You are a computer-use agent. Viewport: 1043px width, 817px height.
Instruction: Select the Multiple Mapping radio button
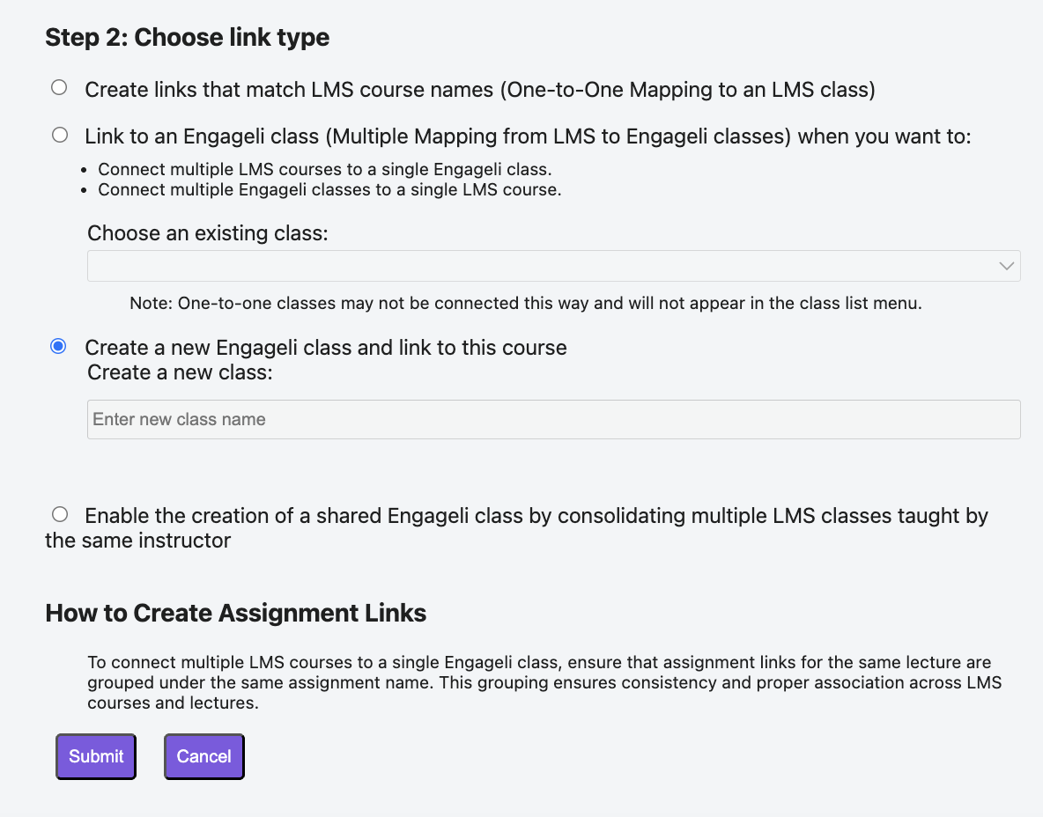[60, 135]
